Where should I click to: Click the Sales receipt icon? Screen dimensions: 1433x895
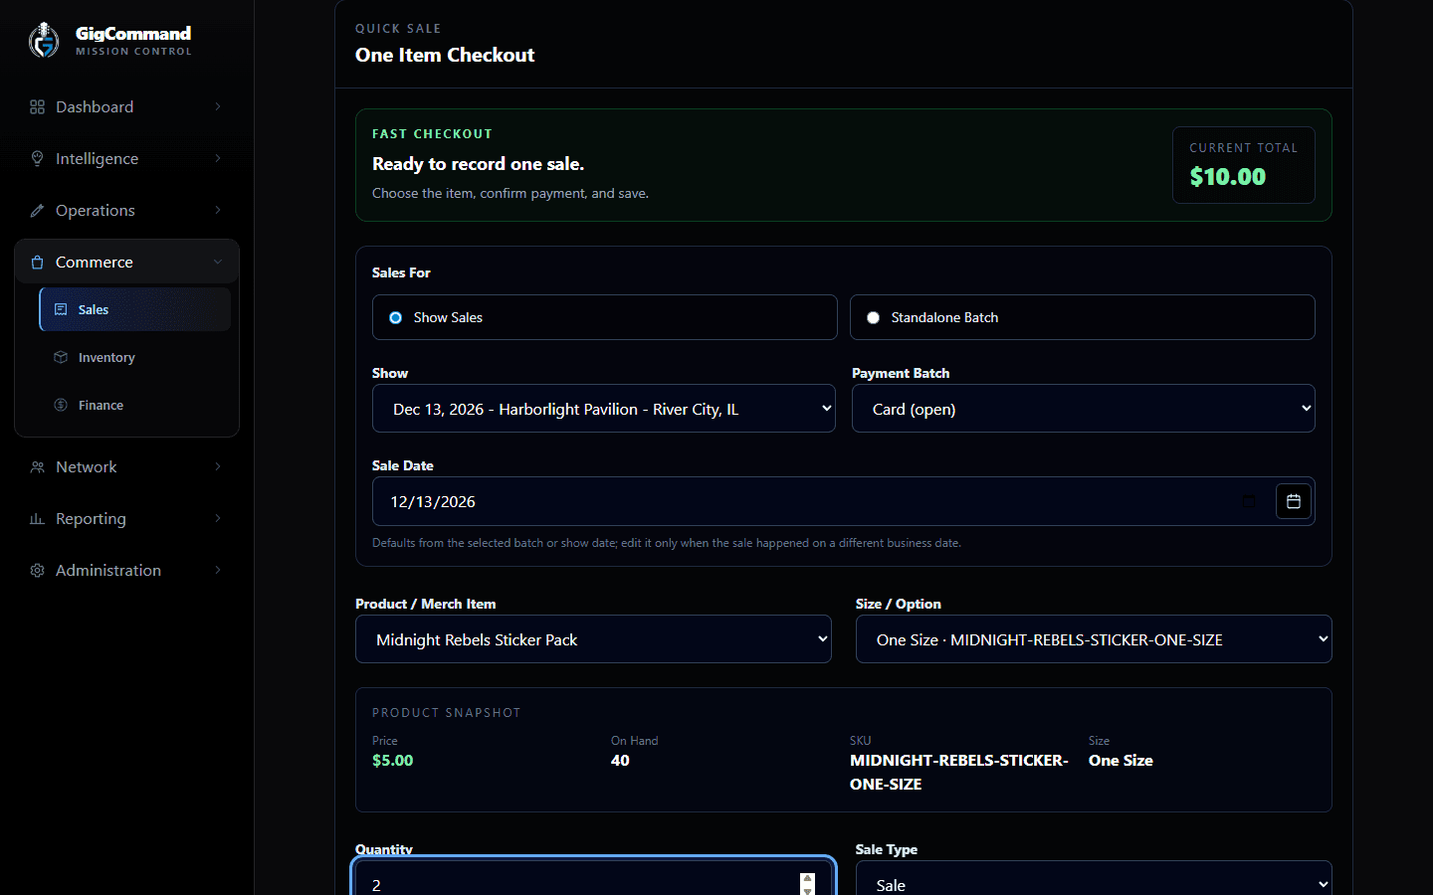(x=61, y=309)
